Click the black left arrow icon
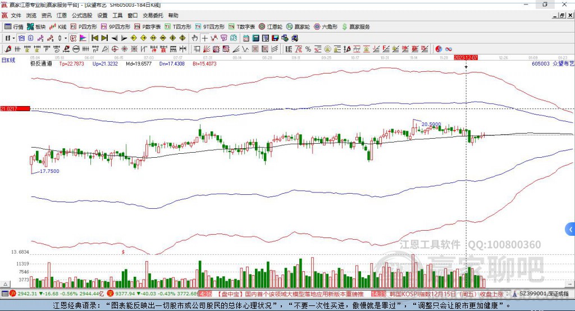This screenshot has width=575, height=311. (x=115, y=38)
